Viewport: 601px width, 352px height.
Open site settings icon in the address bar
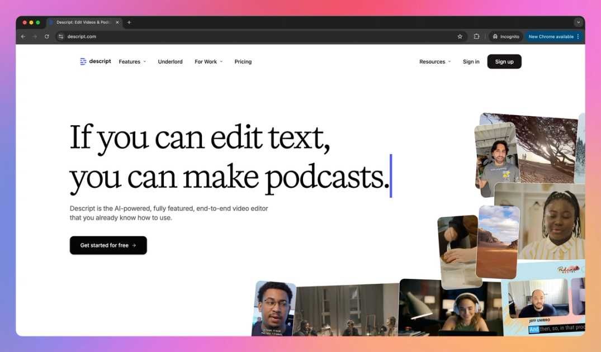60,36
